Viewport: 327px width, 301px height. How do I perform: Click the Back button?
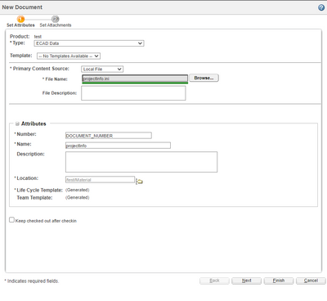214,281
